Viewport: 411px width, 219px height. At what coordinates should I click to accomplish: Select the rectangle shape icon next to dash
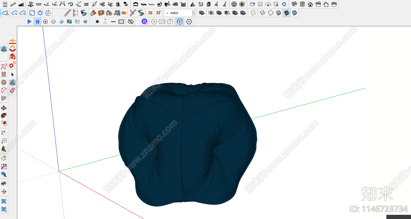click(121, 22)
